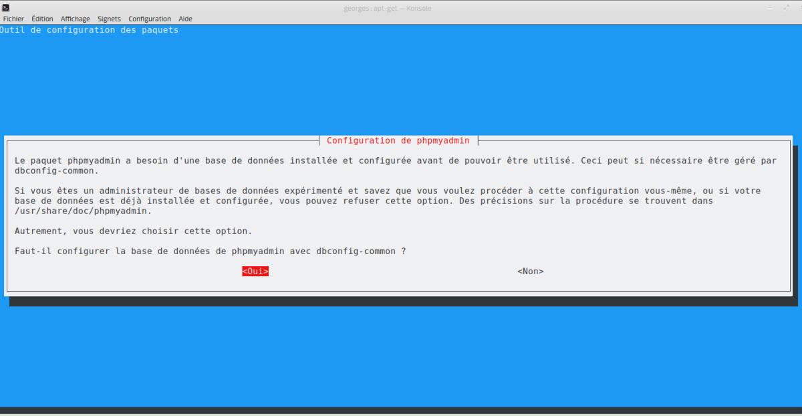The image size is (802, 416).
Task: Click the 'Configuration de phpmyadmin' dialog title
Action: tap(398, 141)
